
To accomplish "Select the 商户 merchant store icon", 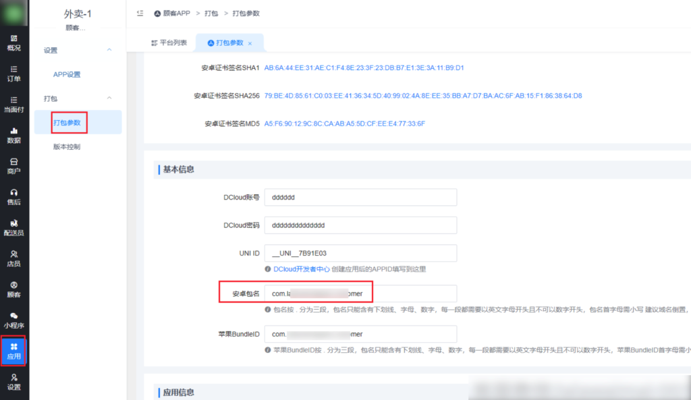I will click(x=13, y=166).
